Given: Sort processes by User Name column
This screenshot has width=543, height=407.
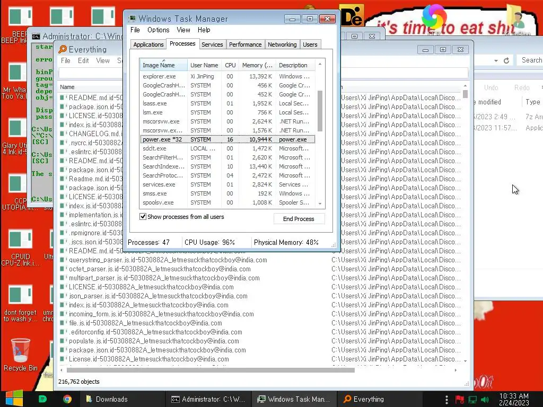Looking at the screenshot, I should tap(204, 65).
